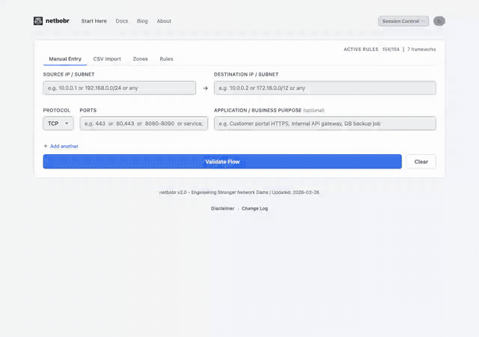The height and width of the screenshot is (337, 479).
Task: Select the Ports input field
Action: coord(144,124)
